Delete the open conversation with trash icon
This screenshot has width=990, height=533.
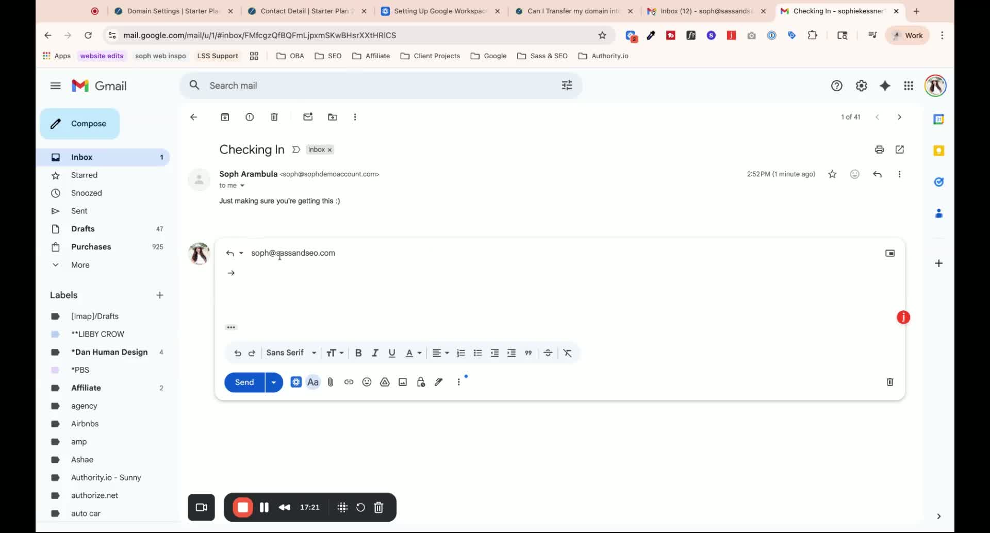point(274,117)
